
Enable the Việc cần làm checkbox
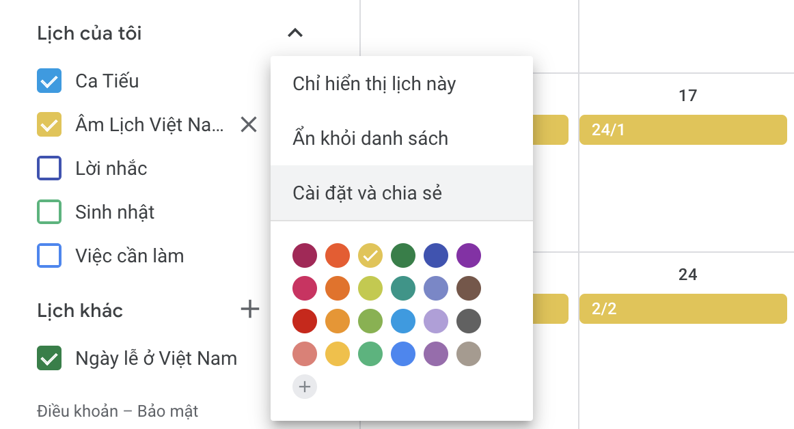(49, 256)
